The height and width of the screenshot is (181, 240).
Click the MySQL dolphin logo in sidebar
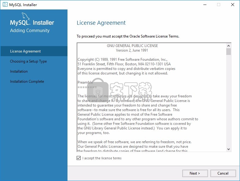click(x=26, y=16)
